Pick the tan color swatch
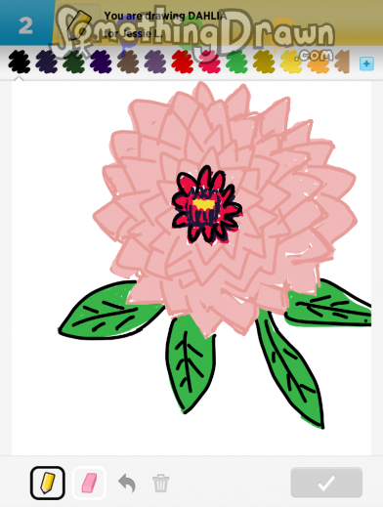 [343, 62]
